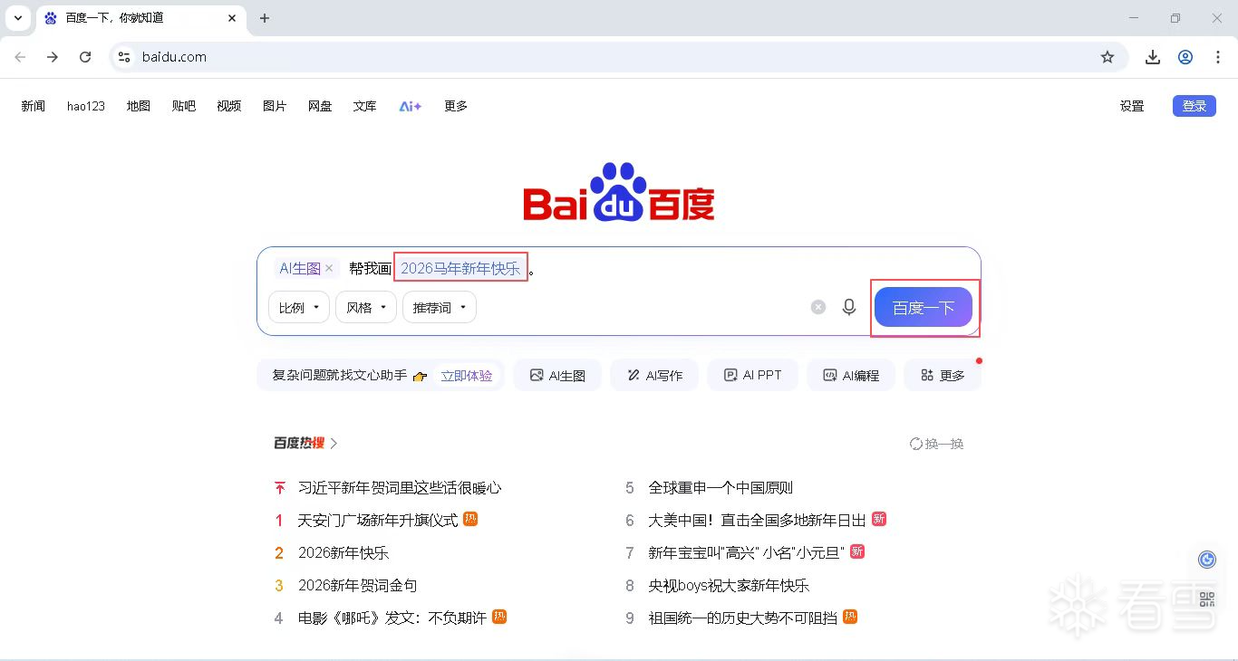1238x661 pixels.
Task: Click the AI写作 shortcut button
Action: 654,375
